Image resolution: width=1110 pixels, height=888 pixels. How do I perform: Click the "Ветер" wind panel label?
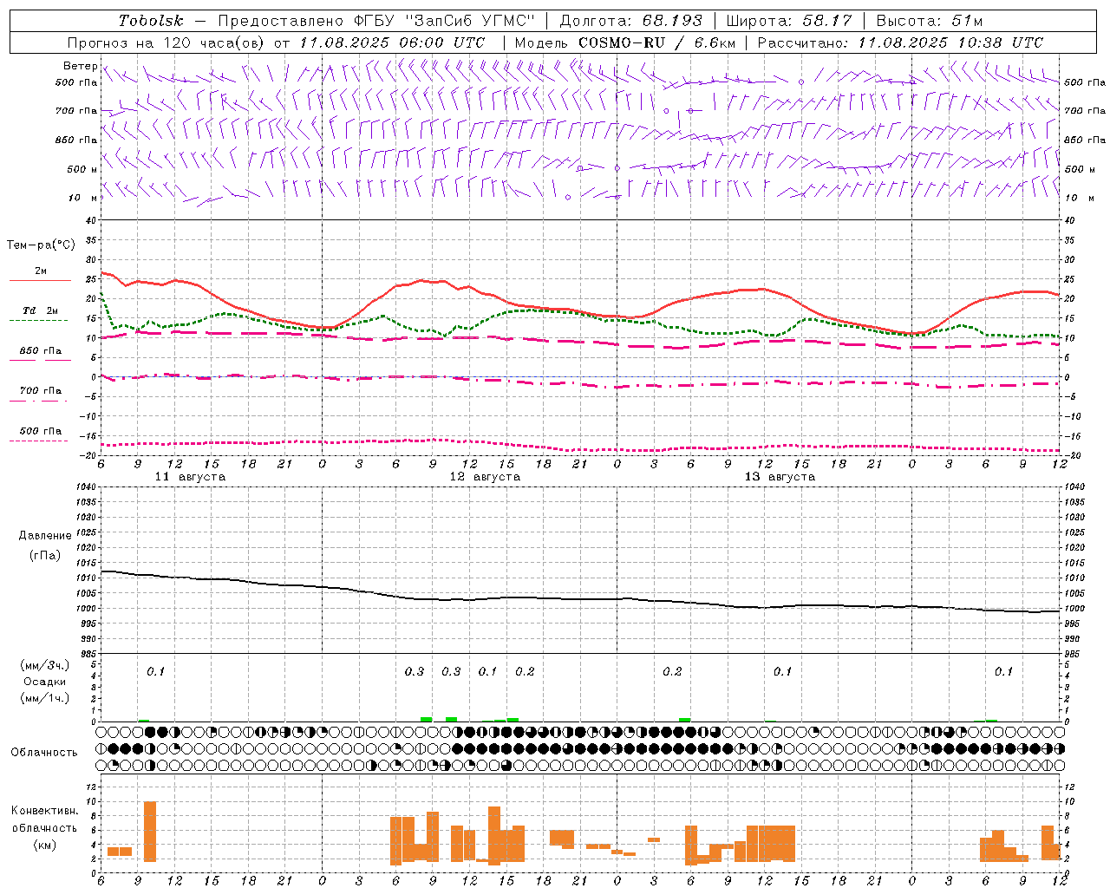(81, 66)
